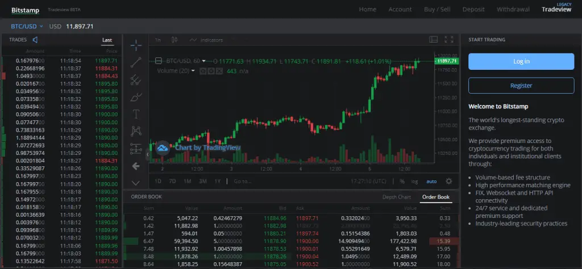This screenshot has width=582, height=269.
Task: Toggle auto scale on chart
Action: click(431, 182)
